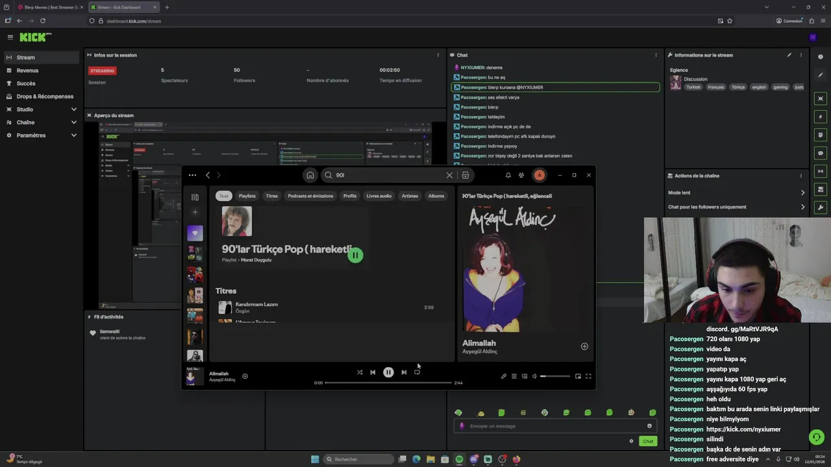Click the Spotify home icon
The width and height of the screenshot is (831, 467).
(310, 175)
